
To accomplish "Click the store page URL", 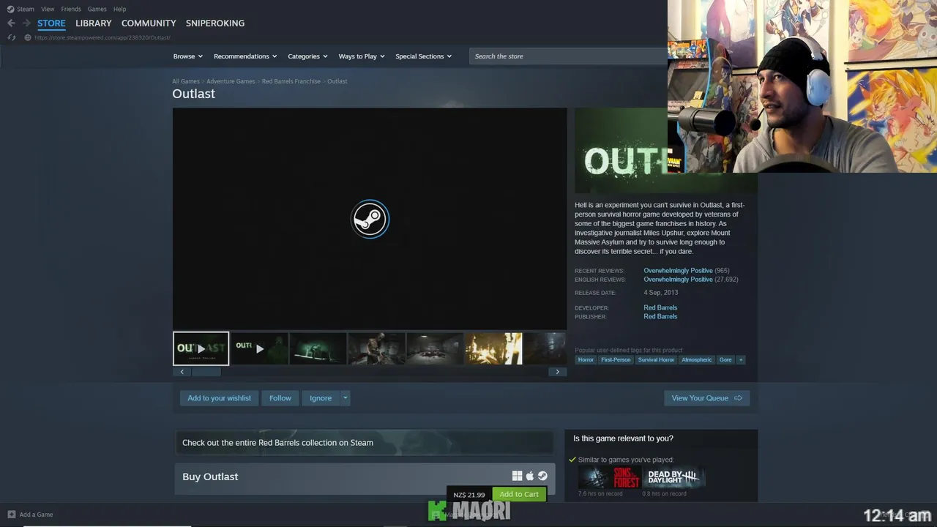I will click(102, 37).
